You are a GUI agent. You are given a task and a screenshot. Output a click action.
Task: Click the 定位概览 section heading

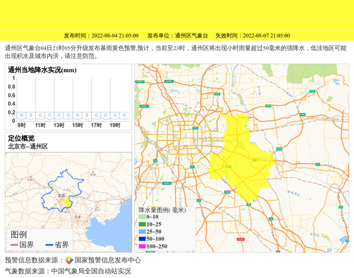(x=21, y=138)
